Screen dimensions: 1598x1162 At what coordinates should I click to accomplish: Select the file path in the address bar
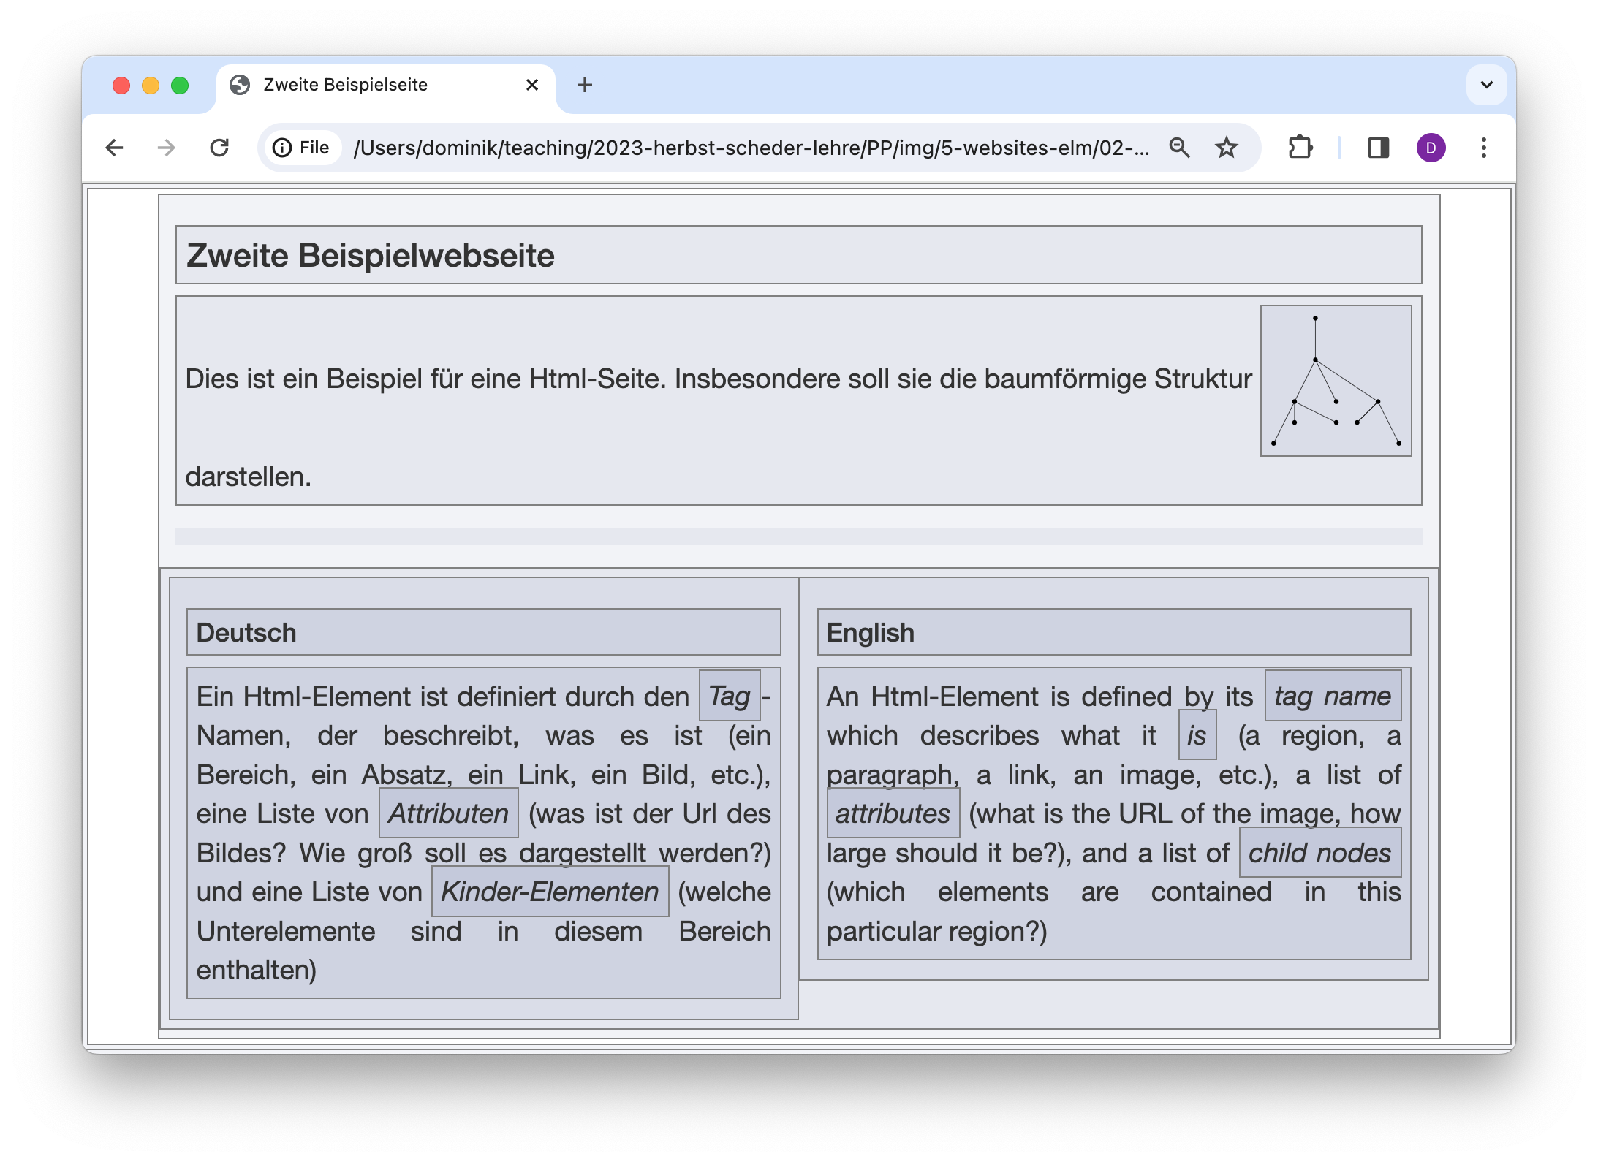(751, 148)
